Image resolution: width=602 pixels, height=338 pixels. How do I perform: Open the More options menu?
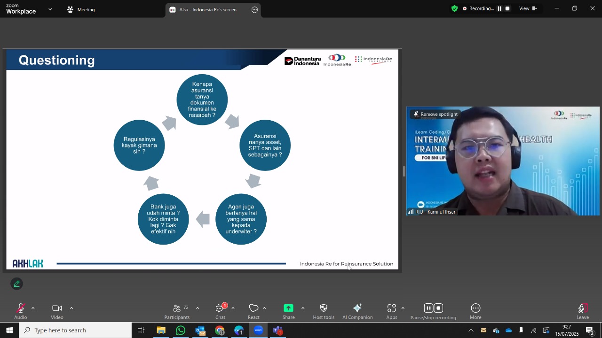475,308
